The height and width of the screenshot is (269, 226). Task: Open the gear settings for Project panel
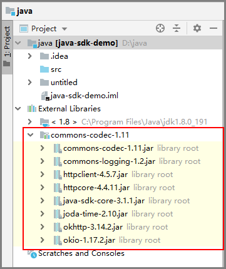[x=197, y=28]
